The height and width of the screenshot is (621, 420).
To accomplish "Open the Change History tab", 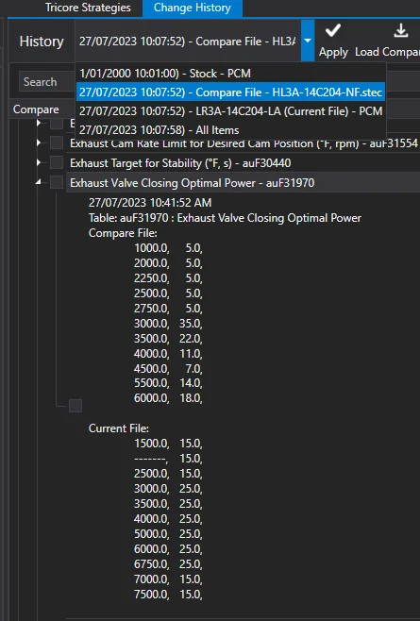I will pyautogui.click(x=193, y=8).
